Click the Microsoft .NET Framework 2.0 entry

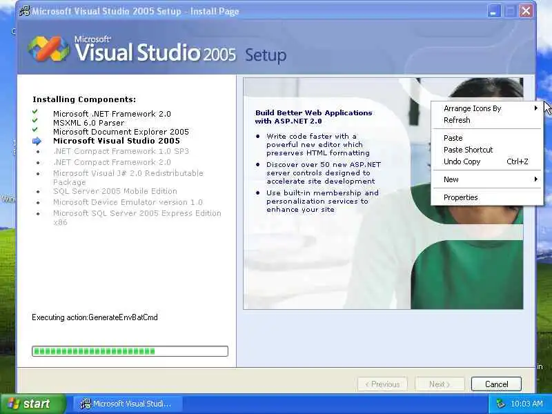pos(112,114)
